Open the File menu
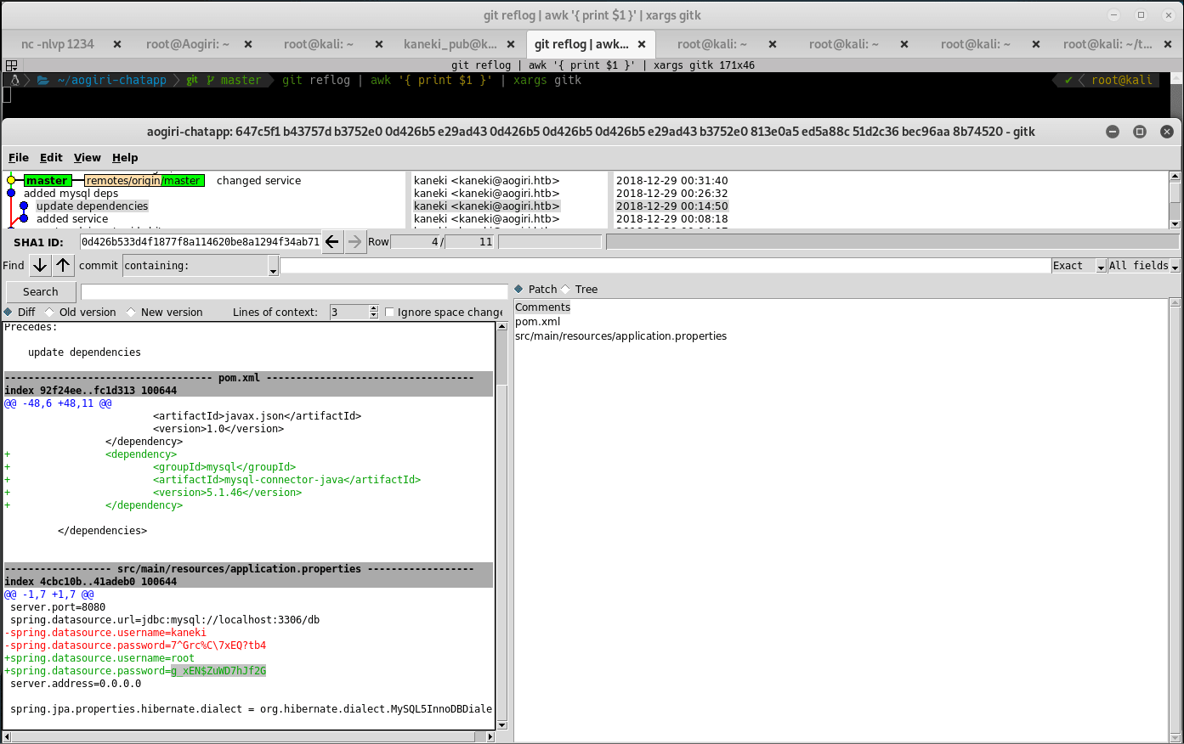1184x744 pixels. [x=19, y=157]
